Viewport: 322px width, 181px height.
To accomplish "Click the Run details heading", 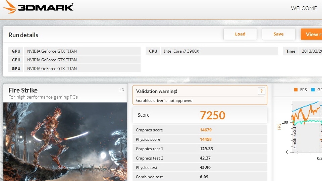I will (x=23, y=35).
